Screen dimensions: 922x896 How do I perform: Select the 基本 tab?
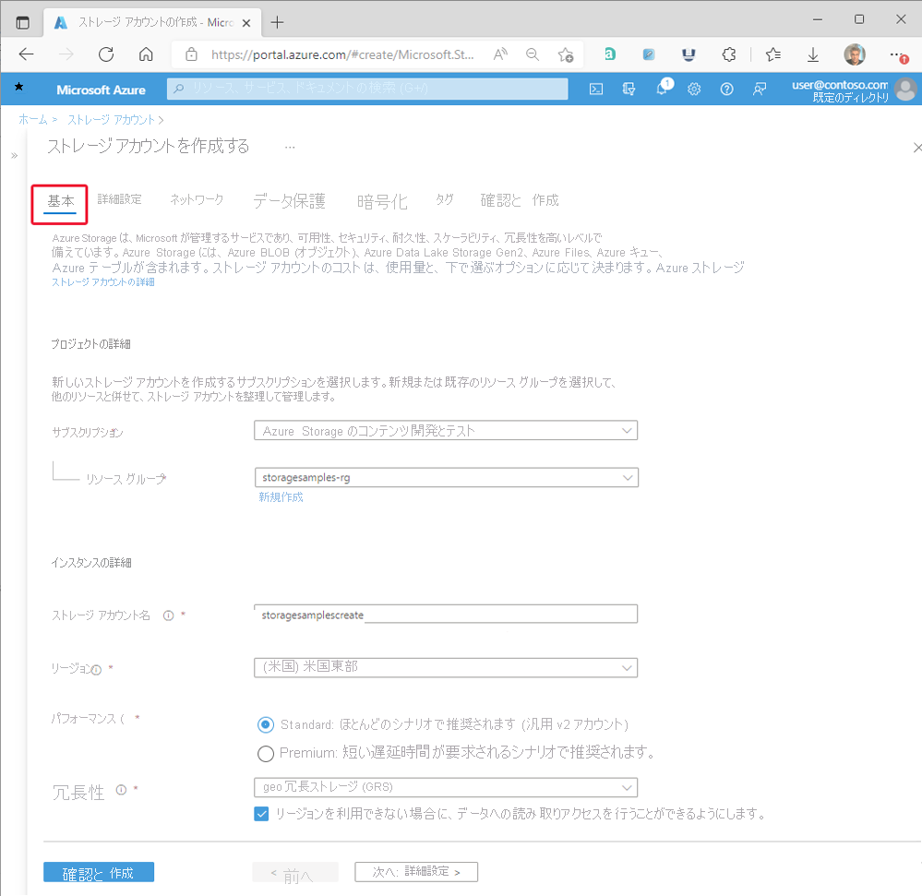click(60, 202)
